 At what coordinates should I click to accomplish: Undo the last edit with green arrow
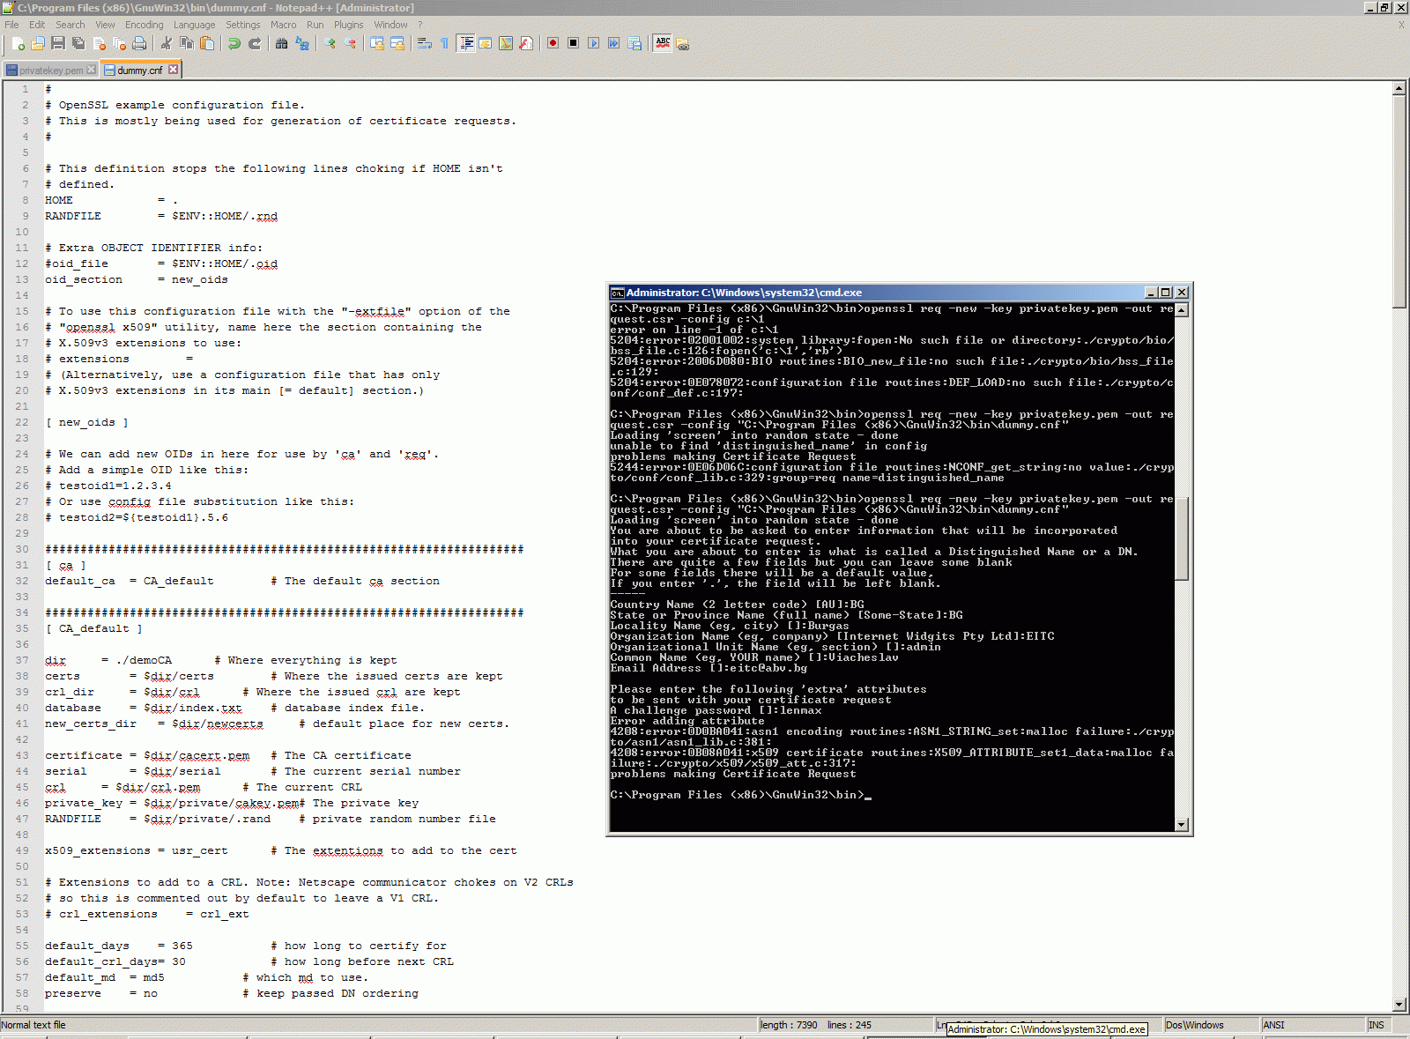(x=234, y=43)
